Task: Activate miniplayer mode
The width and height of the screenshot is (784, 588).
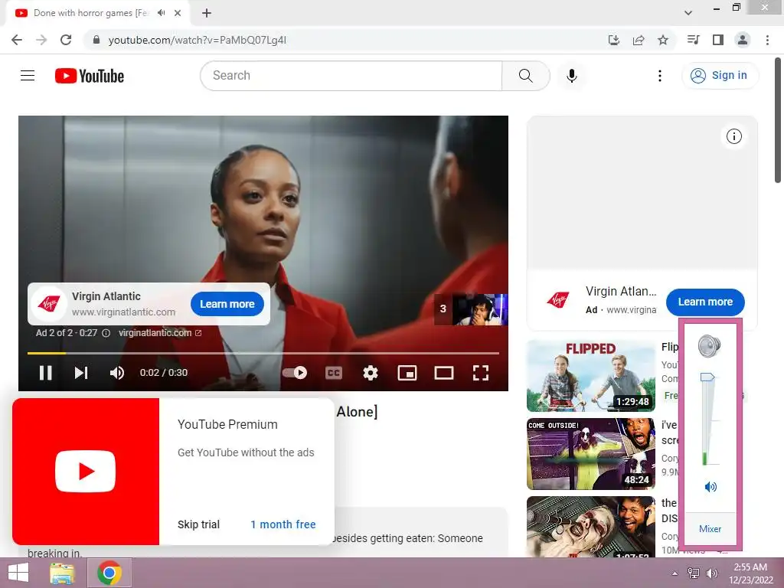Action: (407, 373)
